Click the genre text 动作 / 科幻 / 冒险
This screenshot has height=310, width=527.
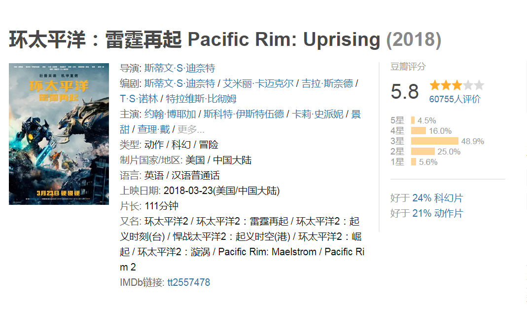point(181,145)
